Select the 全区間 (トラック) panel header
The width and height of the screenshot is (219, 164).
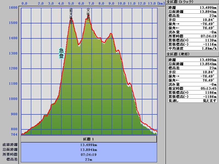(180, 2)
